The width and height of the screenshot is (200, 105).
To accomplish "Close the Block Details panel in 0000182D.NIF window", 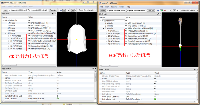I will click(95, 69).
